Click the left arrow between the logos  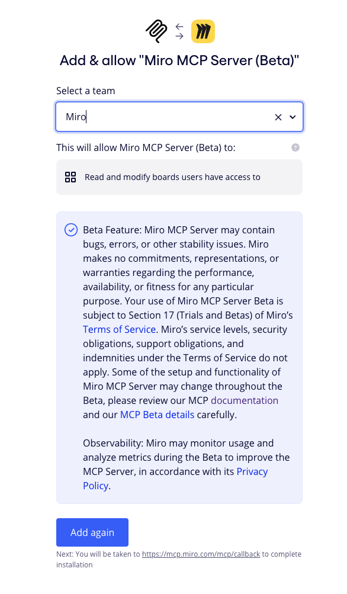click(179, 25)
